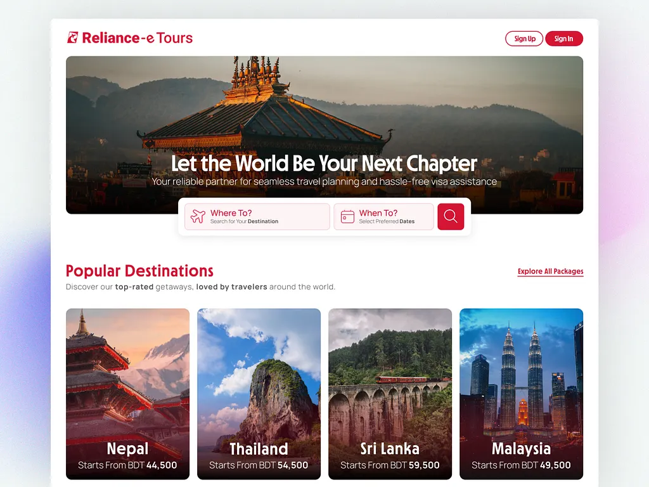Viewport: 649px width, 487px height.
Task: Open the Malaysia destination card
Action: click(521, 394)
